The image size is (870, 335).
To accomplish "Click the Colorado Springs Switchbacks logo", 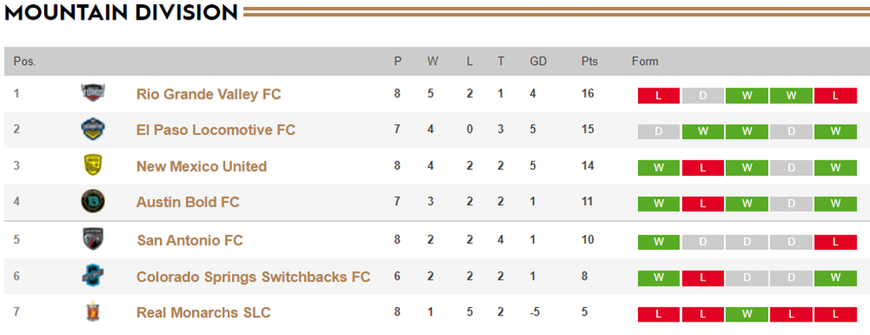I will pos(93,275).
